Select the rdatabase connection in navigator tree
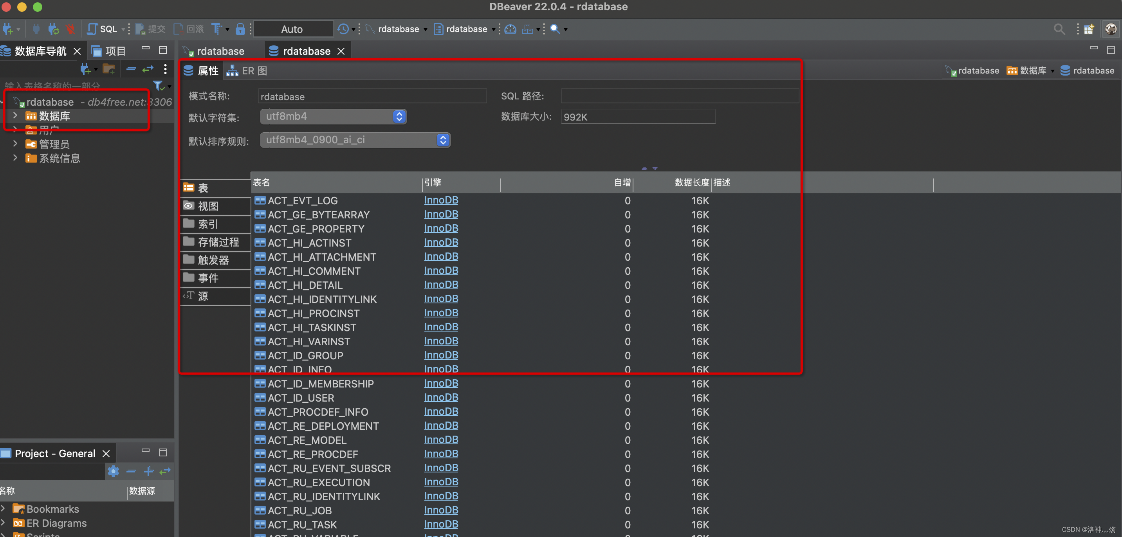Viewport: 1122px width, 537px height. coord(50,102)
